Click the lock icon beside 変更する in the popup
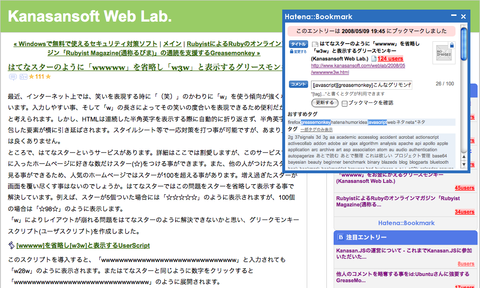The width and height of the screenshot is (480, 288). (291, 52)
